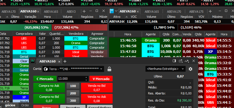Click the C Mercado buy button

(x=45, y=79)
